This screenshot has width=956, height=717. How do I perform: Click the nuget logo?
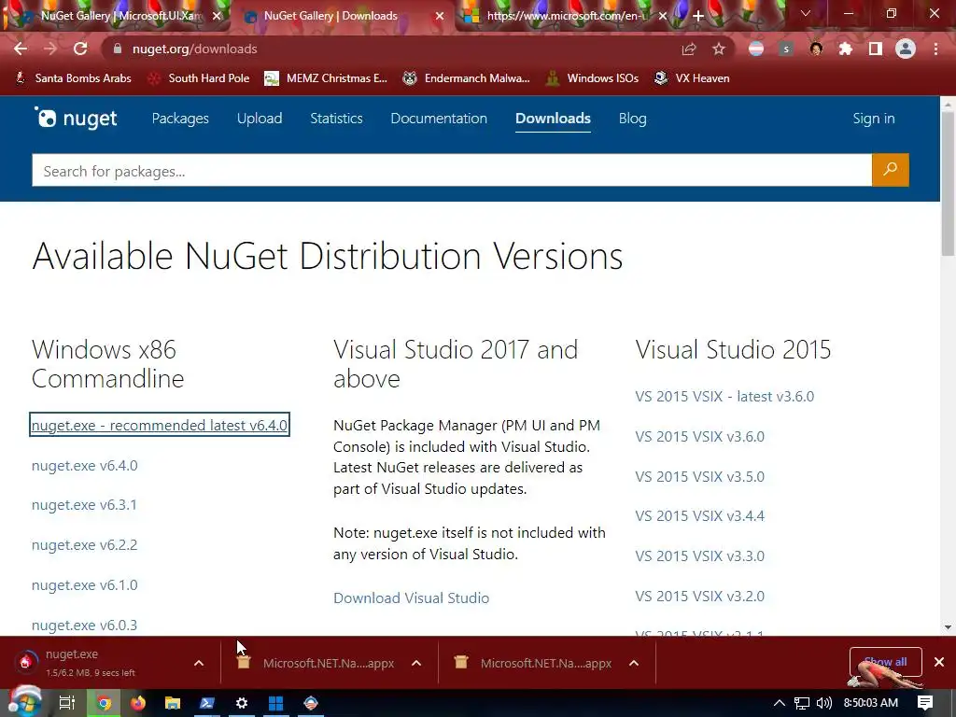tap(76, 118)
